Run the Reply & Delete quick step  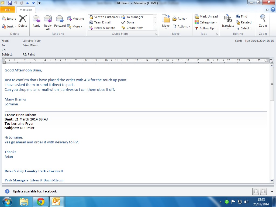tap(102, 28)
